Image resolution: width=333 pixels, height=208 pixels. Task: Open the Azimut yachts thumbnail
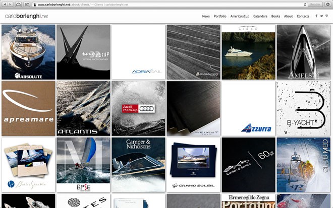(x=193, y=108)
